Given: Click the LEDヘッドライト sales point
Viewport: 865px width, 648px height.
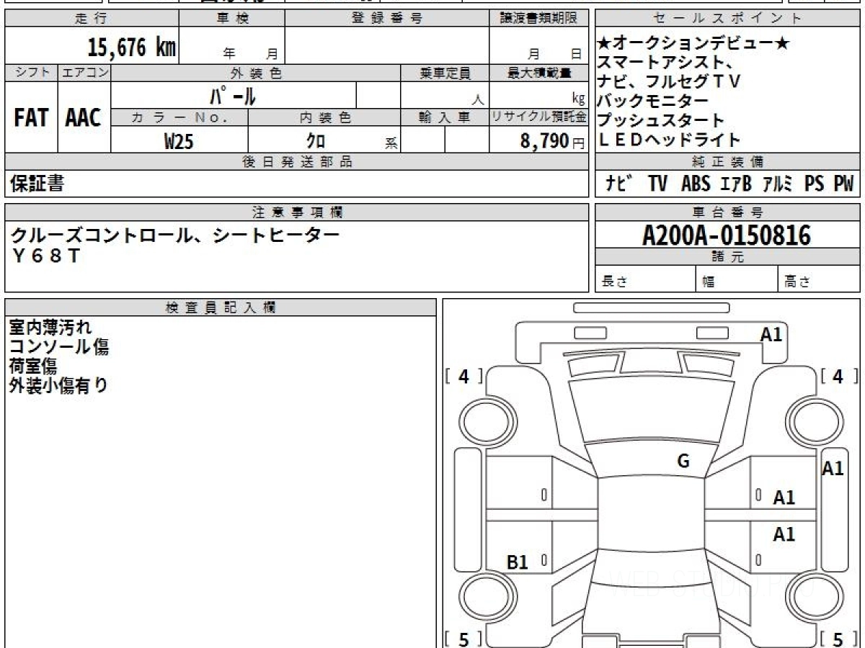Looking at the screenshot, I should (x=669, y=139).
